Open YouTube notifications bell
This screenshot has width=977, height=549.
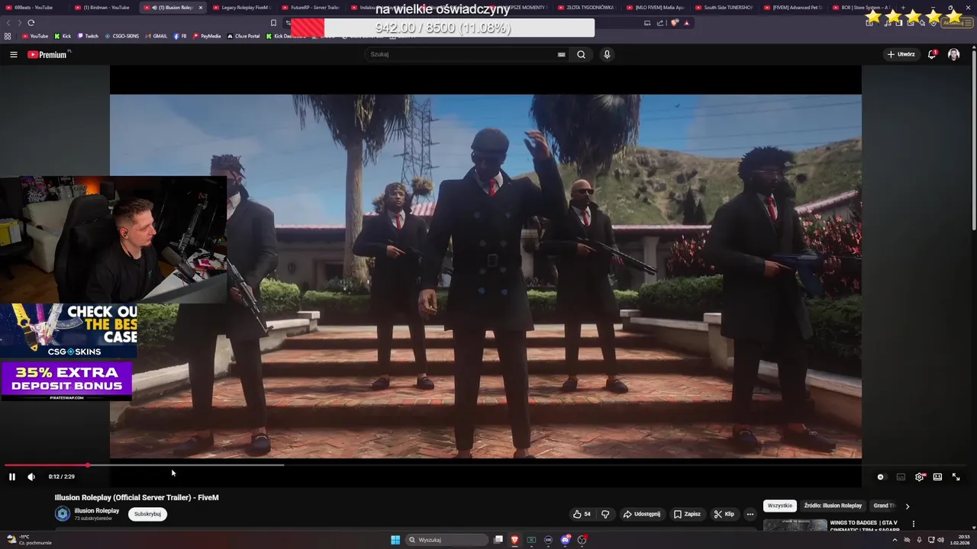pyautogui.click(x=932, y=54)
